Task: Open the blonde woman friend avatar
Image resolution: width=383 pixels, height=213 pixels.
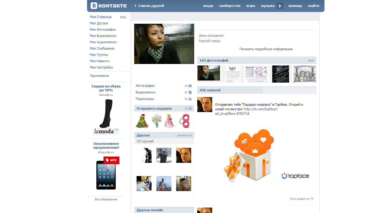Action: pyautogui.click(x=183, y=184)
